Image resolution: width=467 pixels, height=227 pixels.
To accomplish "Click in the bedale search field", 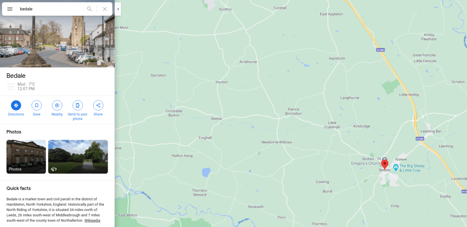I will click(x=51, y=9).
